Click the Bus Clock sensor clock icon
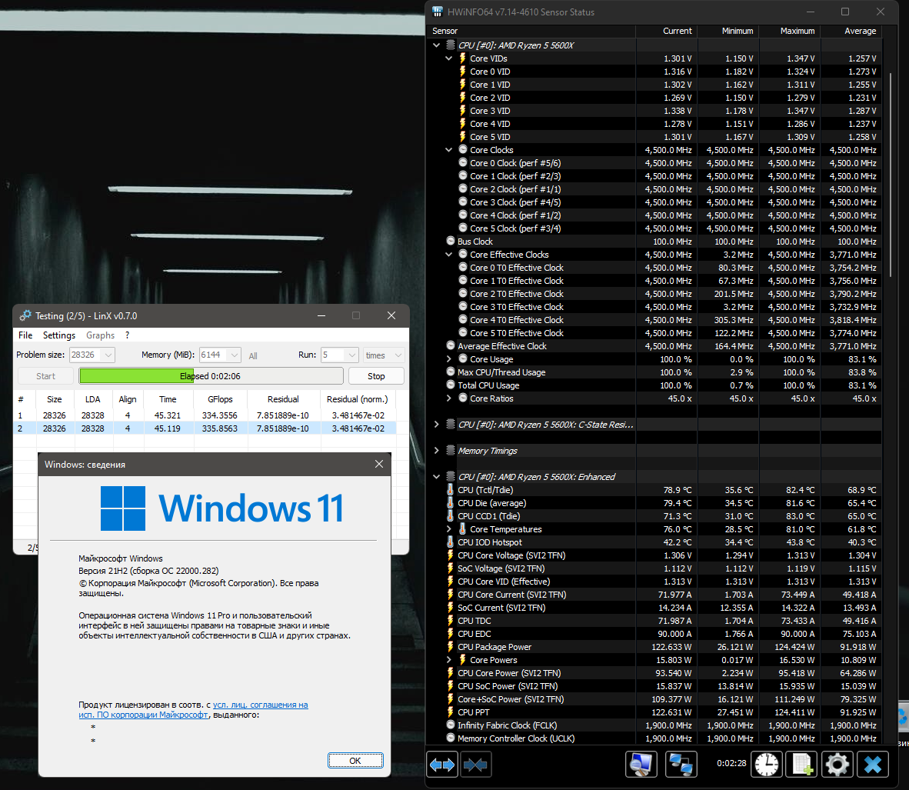This screenshot has height=790, width=909. tap(451, 241)
